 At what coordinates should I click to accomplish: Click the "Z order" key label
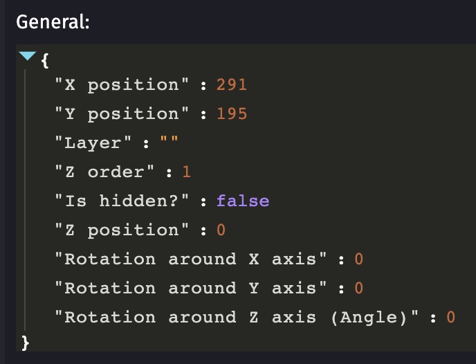tap(104, 172)
